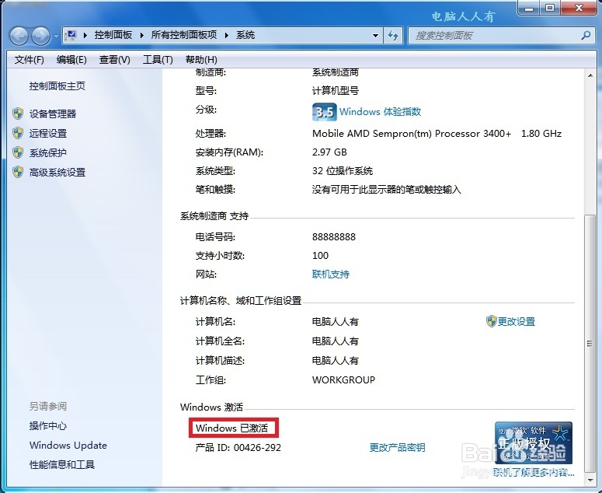Click the shield icon beside 系统保护
The width and height of the screenshot is (602, 493).
click(18, 153)
